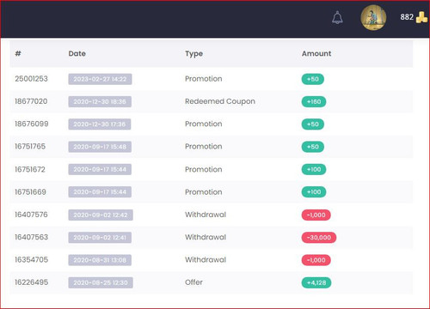Click the date badge 2020-08-31 13:08
Image resolution: width=430 pixels, height=309 pixels.
click(100, 260)
